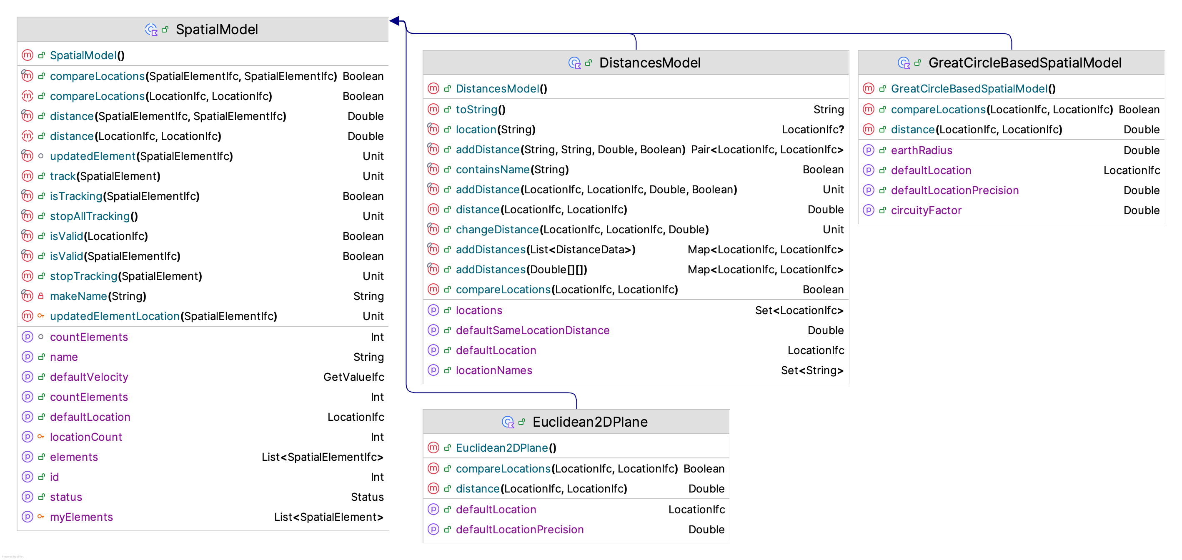Click the public visibility icon beside stopAllTracking()
Viewport: 1182px width, 560px height.
(x=41, y=216)
